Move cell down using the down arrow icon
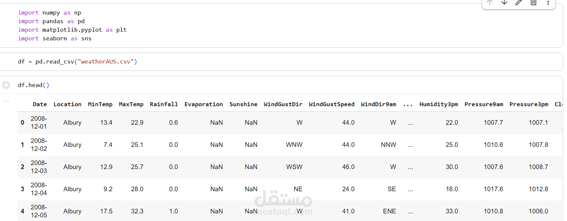 tap(504, 2)
